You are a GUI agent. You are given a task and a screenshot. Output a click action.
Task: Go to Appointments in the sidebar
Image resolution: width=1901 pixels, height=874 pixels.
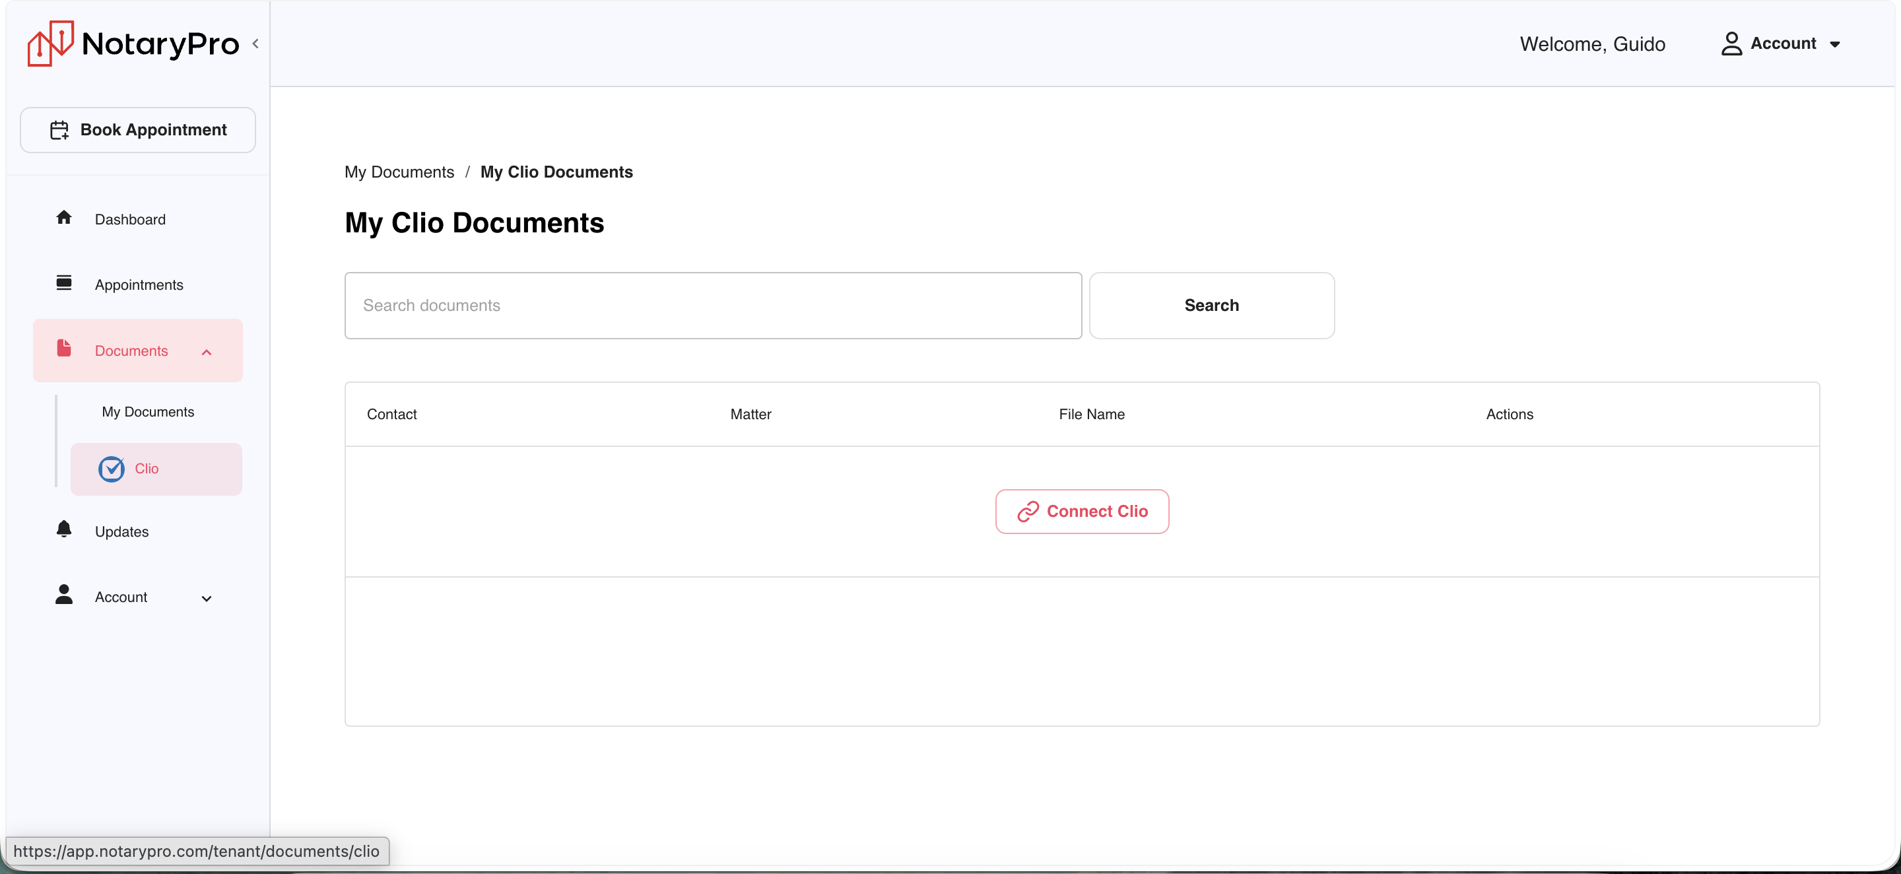pyautogui.click(x=138, y=285)
